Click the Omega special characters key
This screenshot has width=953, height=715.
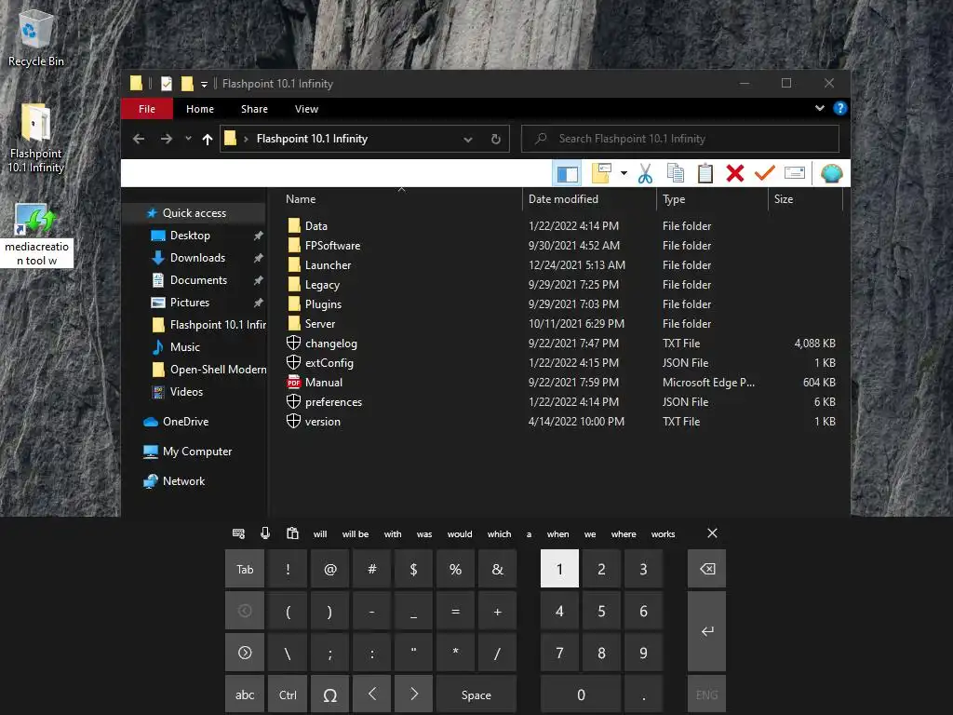(x=330, y=695)
